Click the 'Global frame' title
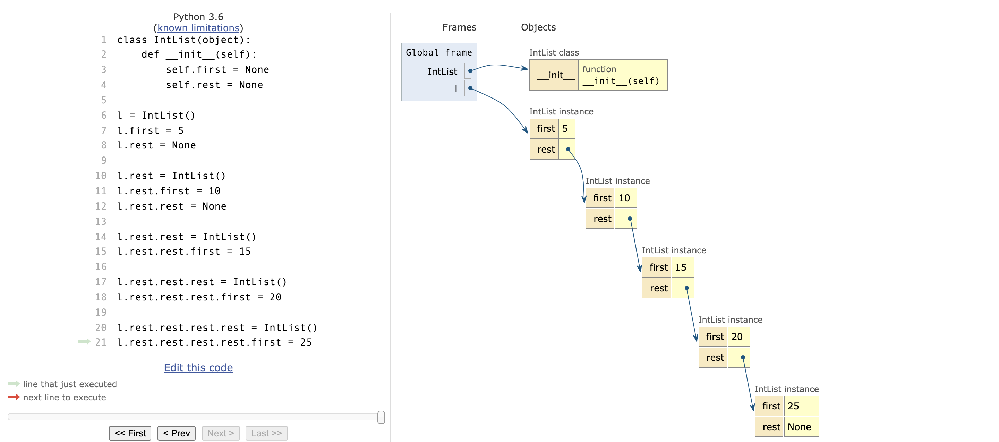 pyautogui.click(x=438, y=52)
